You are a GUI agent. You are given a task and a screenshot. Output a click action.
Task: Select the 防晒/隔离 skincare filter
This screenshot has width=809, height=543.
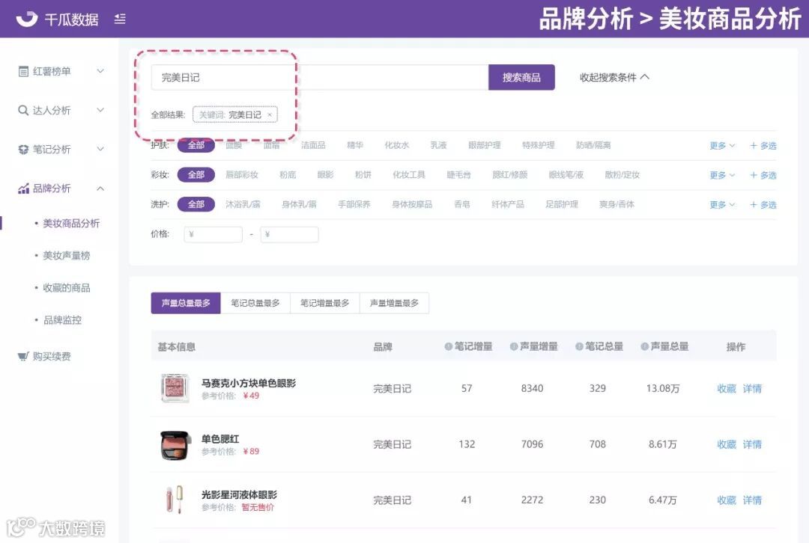coord(593,145)
